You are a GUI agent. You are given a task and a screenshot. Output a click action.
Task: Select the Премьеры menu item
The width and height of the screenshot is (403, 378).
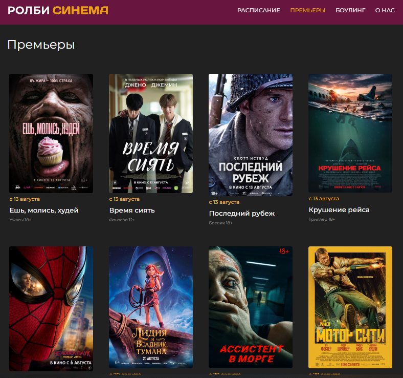pyautogui.click(x=308, y=10)
